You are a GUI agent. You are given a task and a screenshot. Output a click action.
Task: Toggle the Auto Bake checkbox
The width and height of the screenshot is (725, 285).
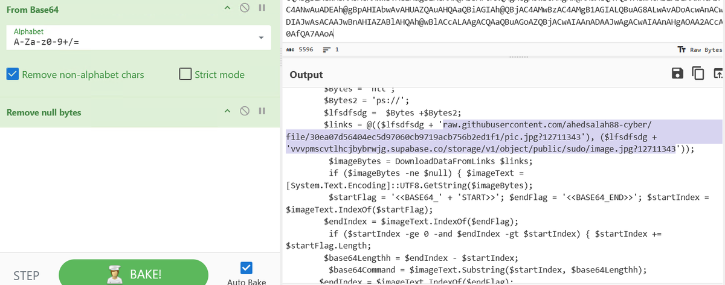(246, 267)
